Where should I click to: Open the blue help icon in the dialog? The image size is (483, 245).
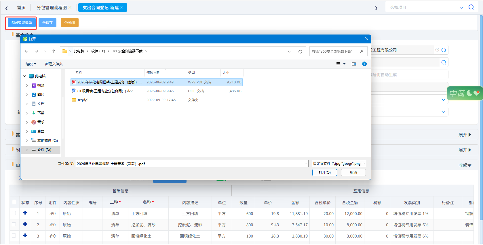point(364,64)
